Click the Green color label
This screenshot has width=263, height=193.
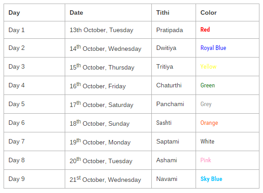pos(208,86)
